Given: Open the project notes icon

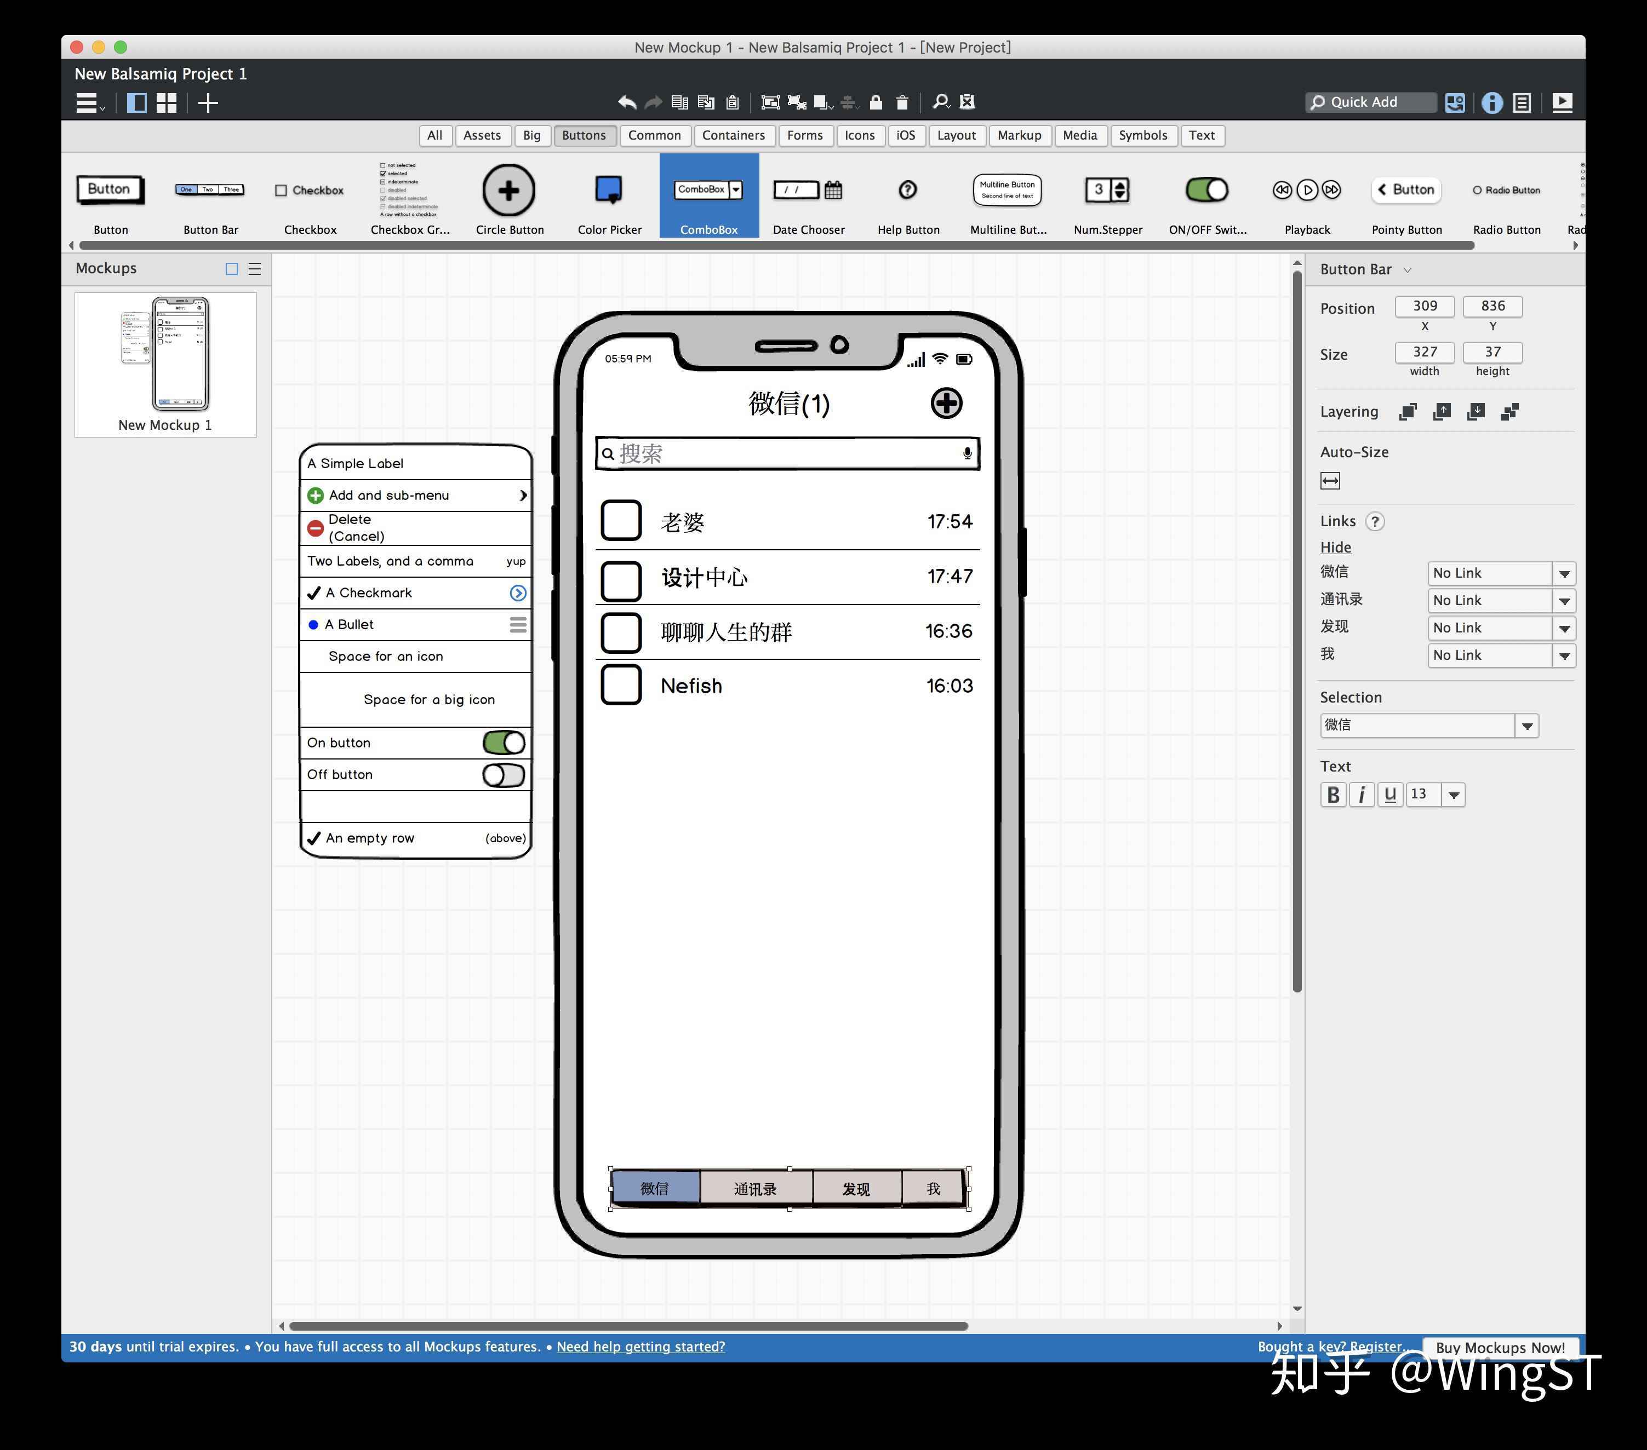Looking at the screenshot, I should (1522, 103).
